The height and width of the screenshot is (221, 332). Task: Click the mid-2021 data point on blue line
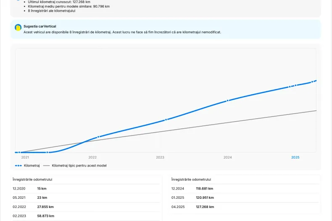point(47,152)
